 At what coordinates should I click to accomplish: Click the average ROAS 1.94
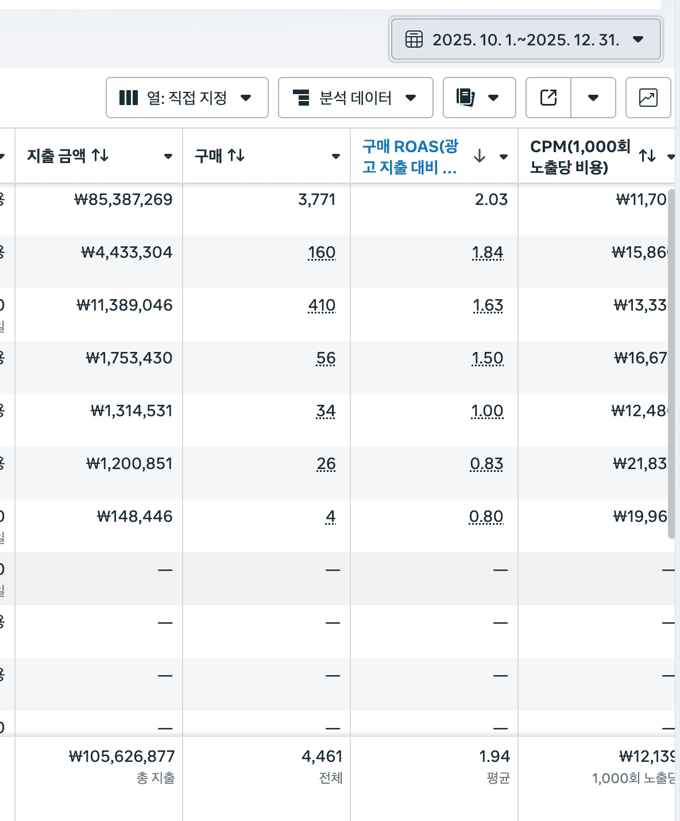494,757
